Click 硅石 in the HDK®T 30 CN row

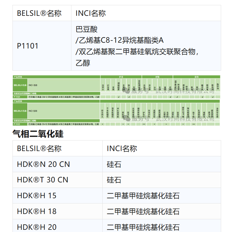tap(114, 180)
